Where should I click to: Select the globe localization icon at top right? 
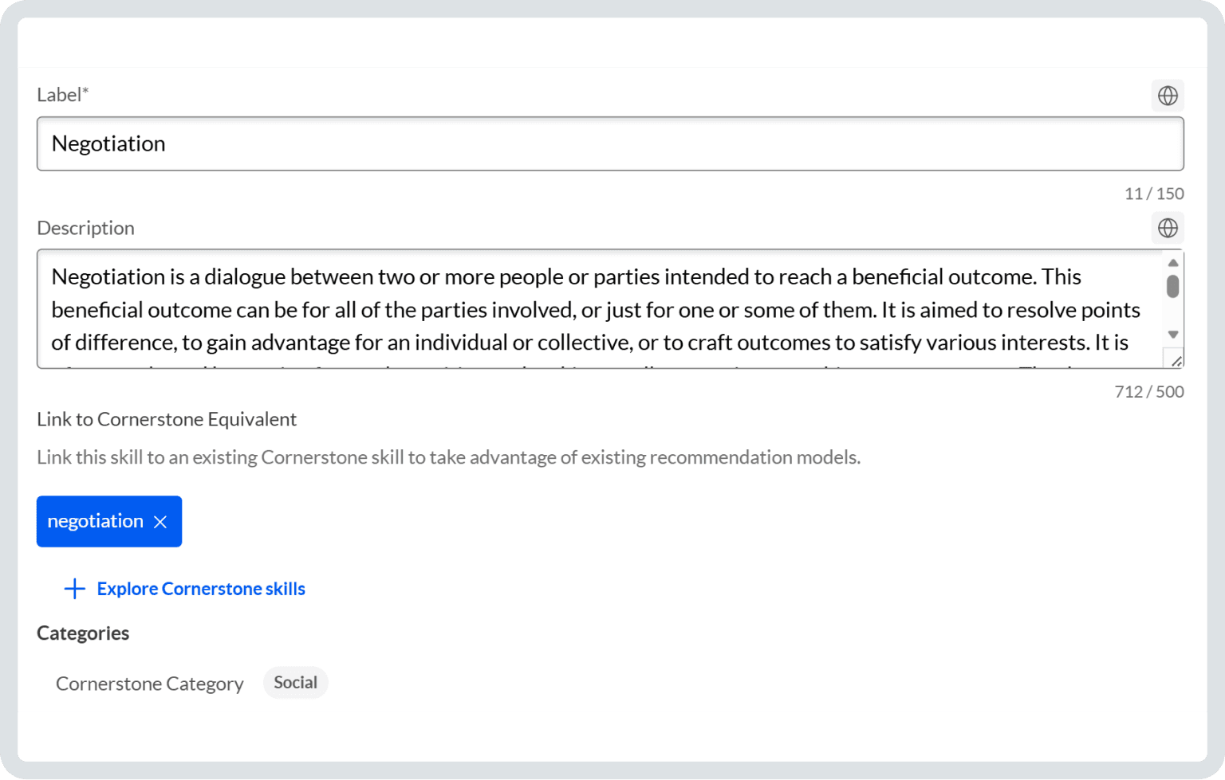click(x=1168, y=95)
